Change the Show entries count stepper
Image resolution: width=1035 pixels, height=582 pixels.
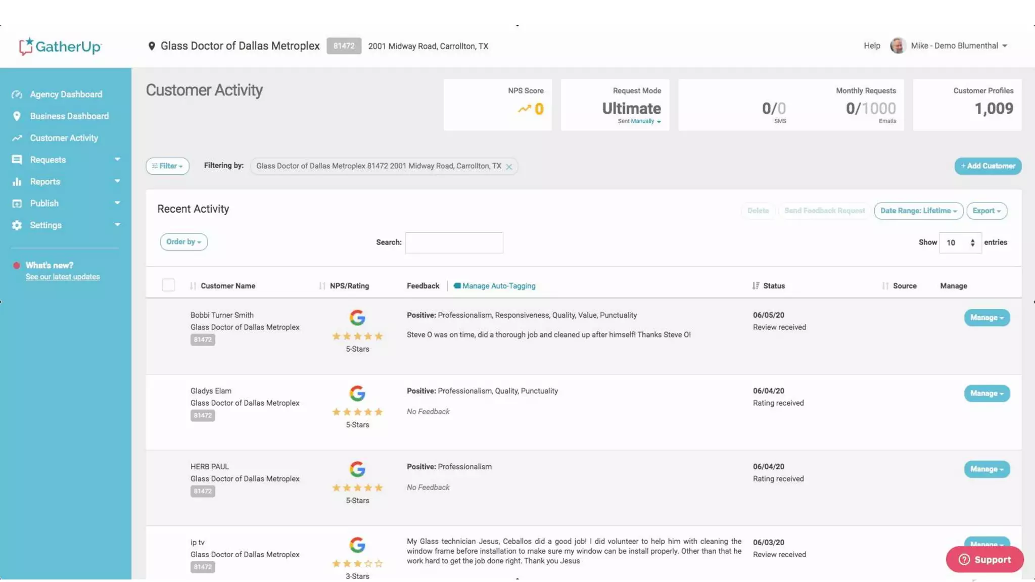tap(972, 243)
